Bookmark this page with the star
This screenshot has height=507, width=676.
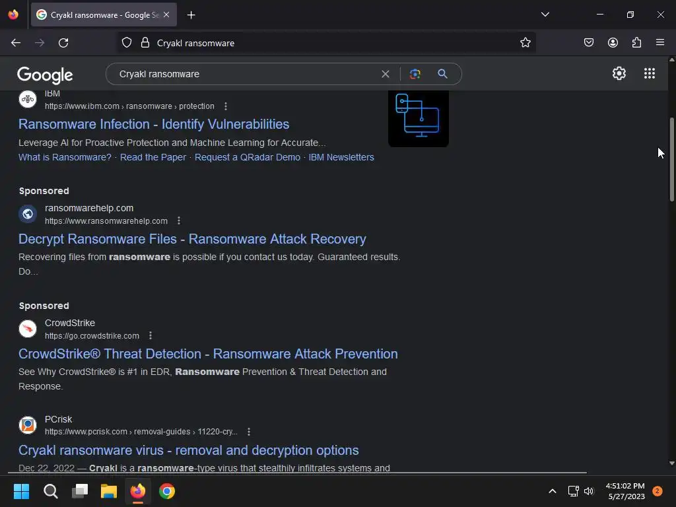(x=525, y=43)
